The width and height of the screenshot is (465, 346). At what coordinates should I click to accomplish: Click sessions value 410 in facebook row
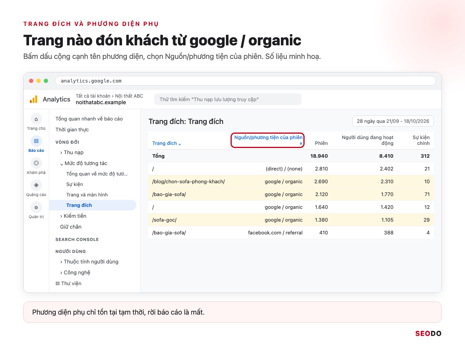[323, 232]
